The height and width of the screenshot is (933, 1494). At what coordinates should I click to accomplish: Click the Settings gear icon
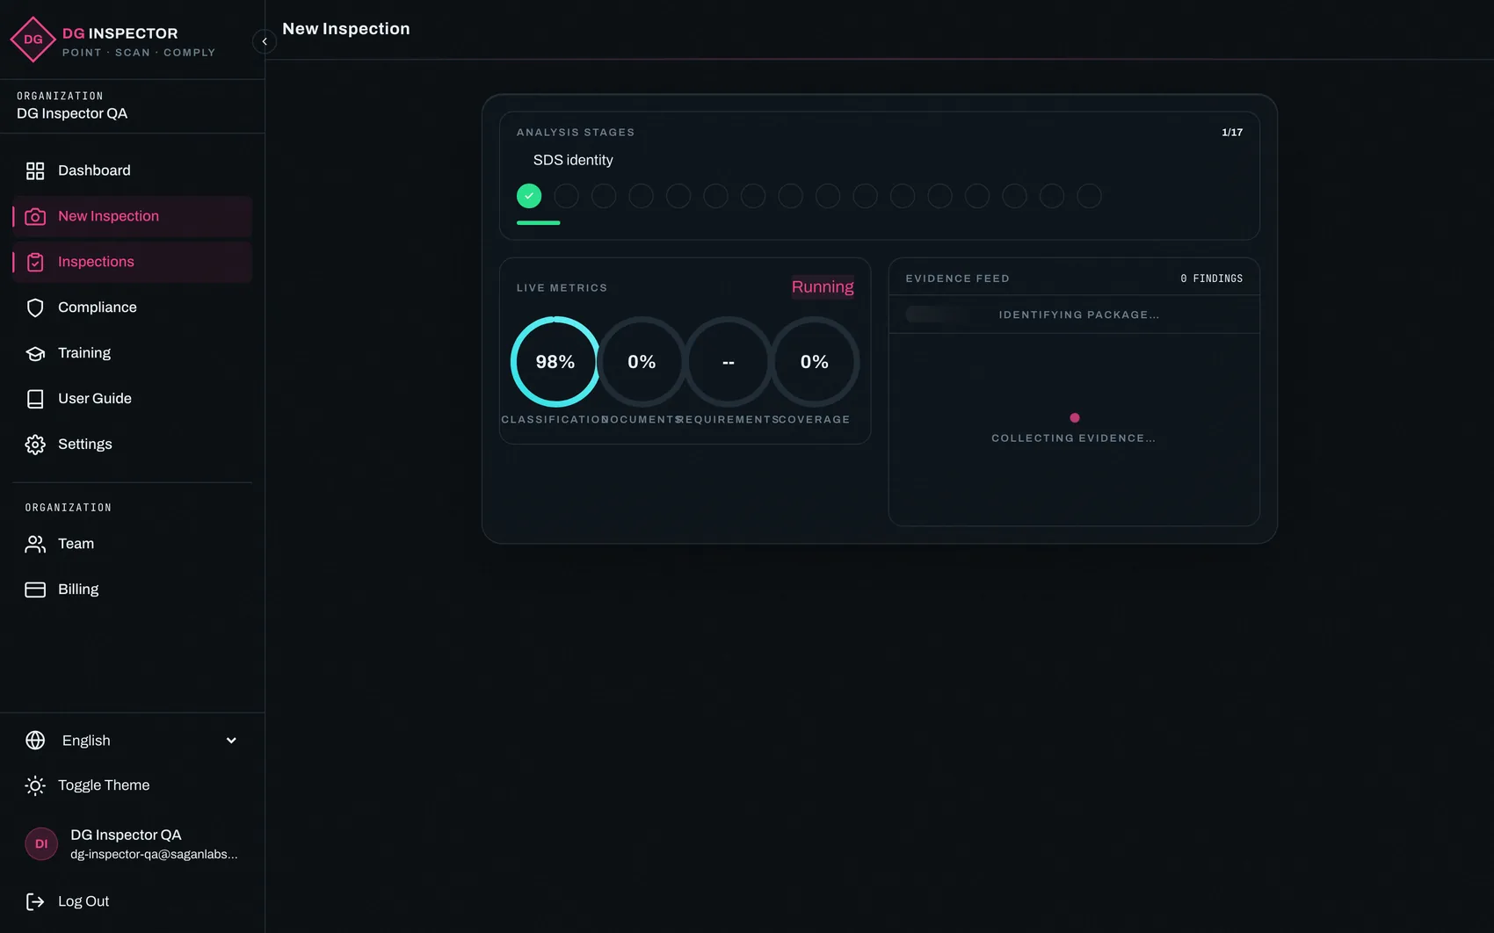click(x=35, y=445)
